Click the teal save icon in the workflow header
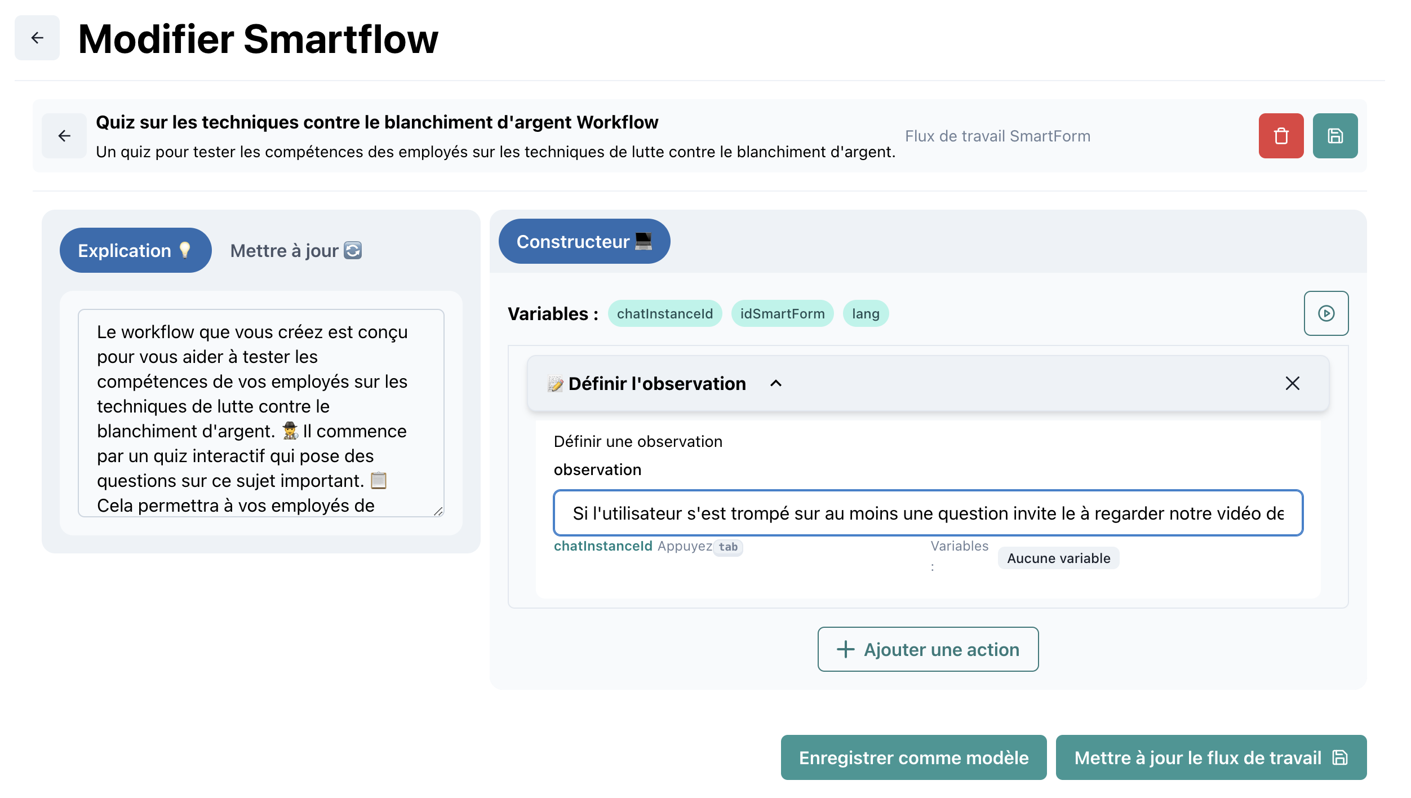The height and width of the screenshot is (798, 1411). [x=1334, y=135]
